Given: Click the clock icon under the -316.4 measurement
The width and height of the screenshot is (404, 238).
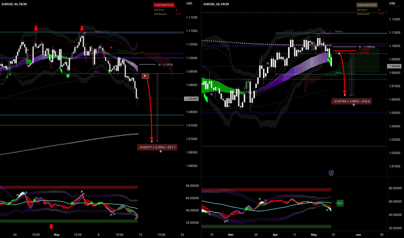Looking at the screenshot, I should click(x=354, y=105).
